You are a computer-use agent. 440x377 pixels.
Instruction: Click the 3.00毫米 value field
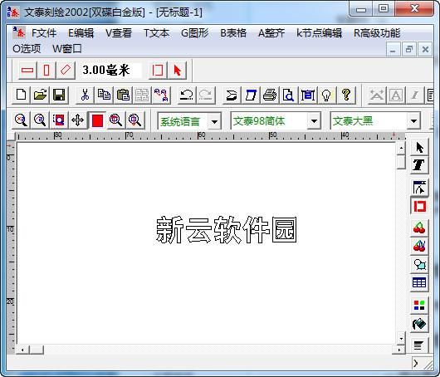click(111, 71)
